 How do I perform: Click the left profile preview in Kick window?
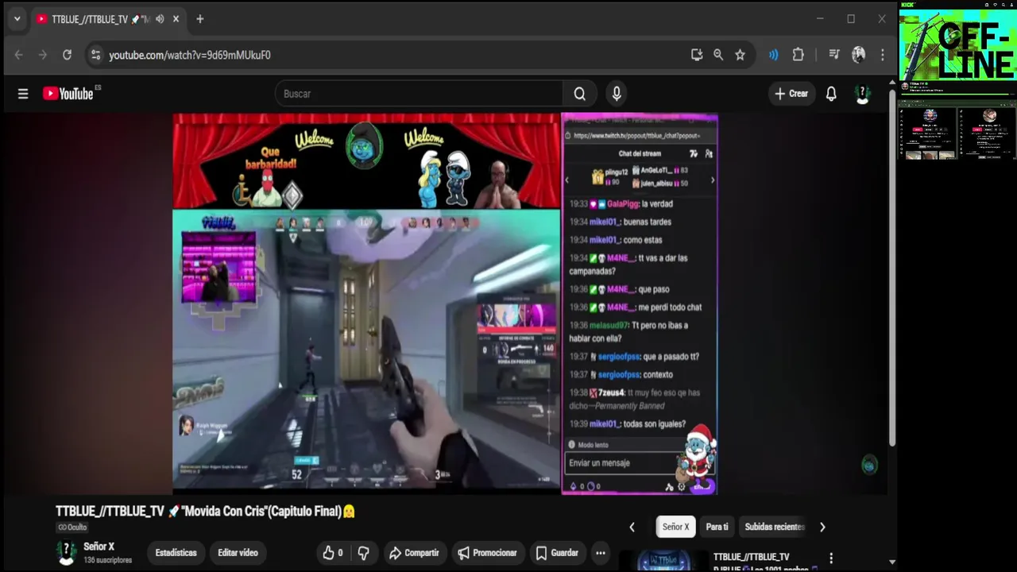[929, 133]
